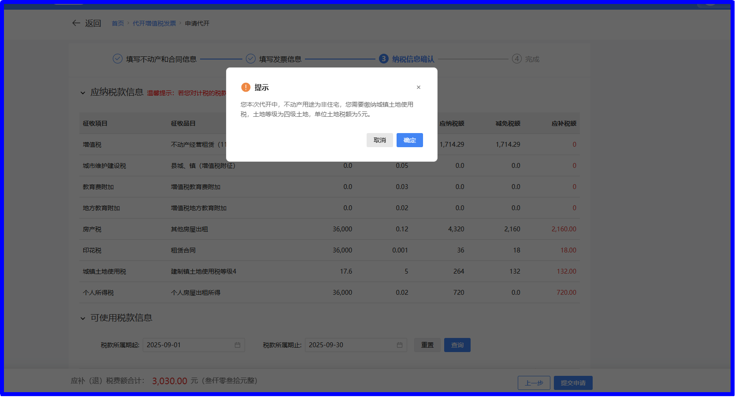735x397 pixels.
Task: Click the 重置 button
Action: 427,345
